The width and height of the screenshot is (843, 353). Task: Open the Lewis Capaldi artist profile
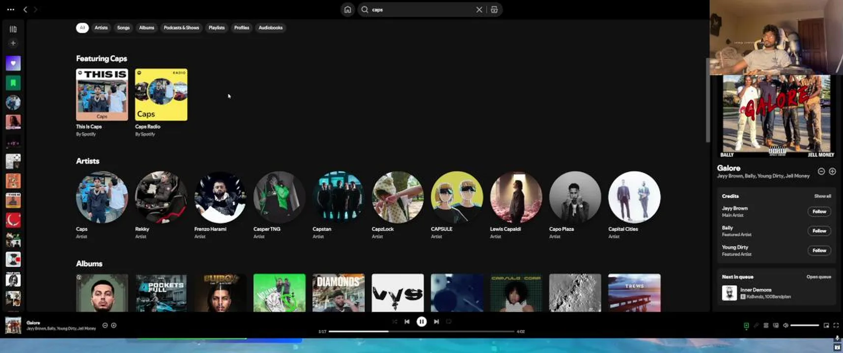(x=516, y=205)
